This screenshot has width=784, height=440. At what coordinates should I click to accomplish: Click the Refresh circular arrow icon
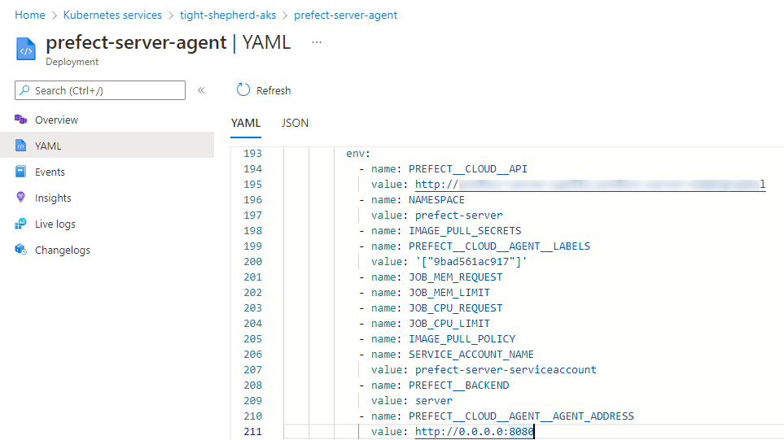243,90
